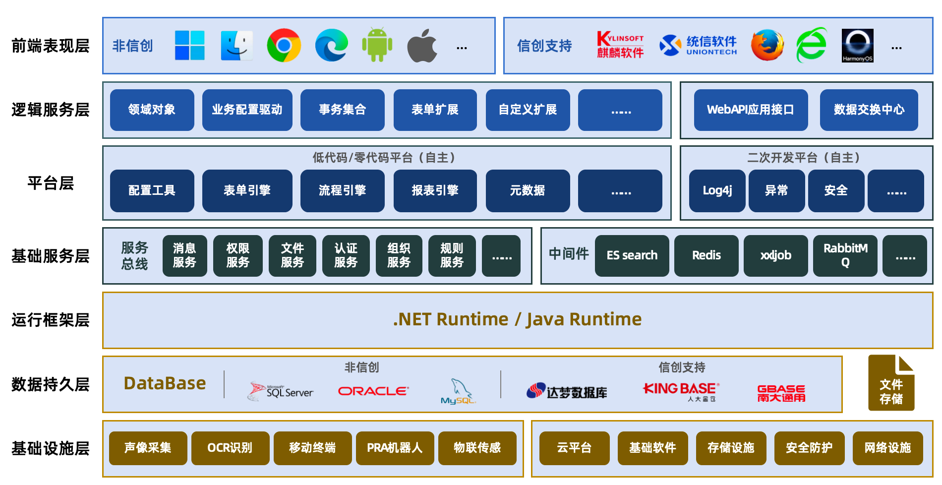Click the WebAPI应用接口 button
942x485 pixels.
click(x=750, y=110)
